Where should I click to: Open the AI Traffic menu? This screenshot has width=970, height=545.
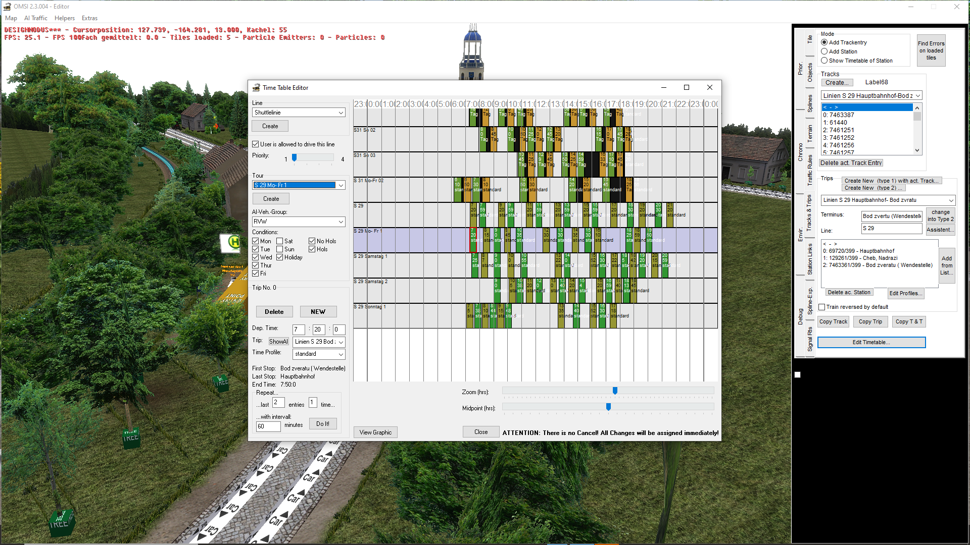pos(35,18)
